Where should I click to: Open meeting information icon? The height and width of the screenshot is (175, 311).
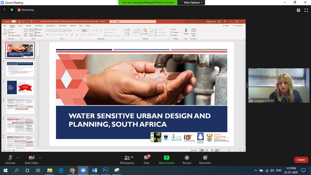pyautogui.click(x=5, y=10)
